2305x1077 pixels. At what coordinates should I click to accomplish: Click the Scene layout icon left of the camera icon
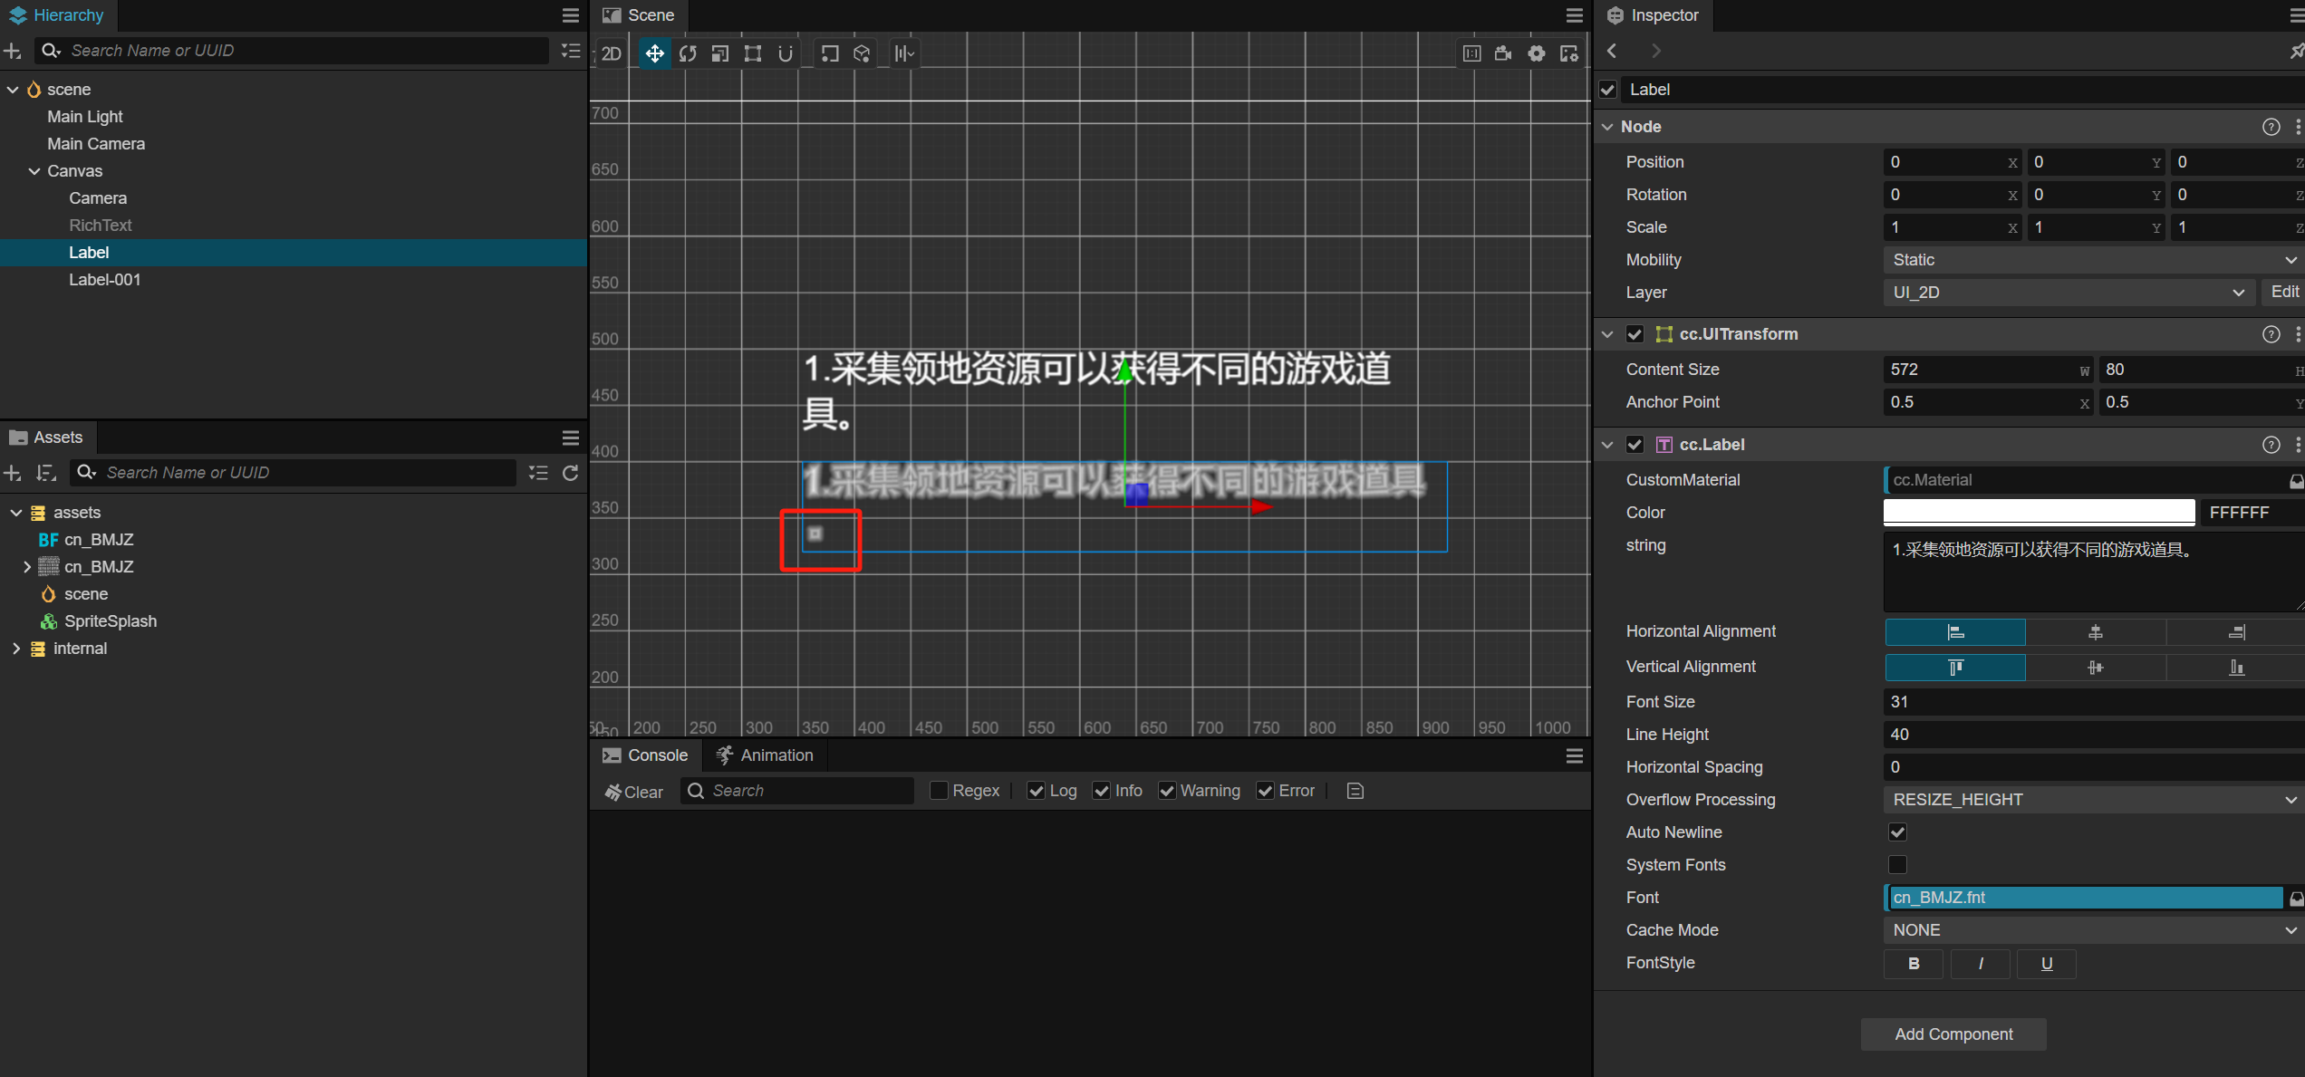pyautogui.click(x=1471, y=53)
